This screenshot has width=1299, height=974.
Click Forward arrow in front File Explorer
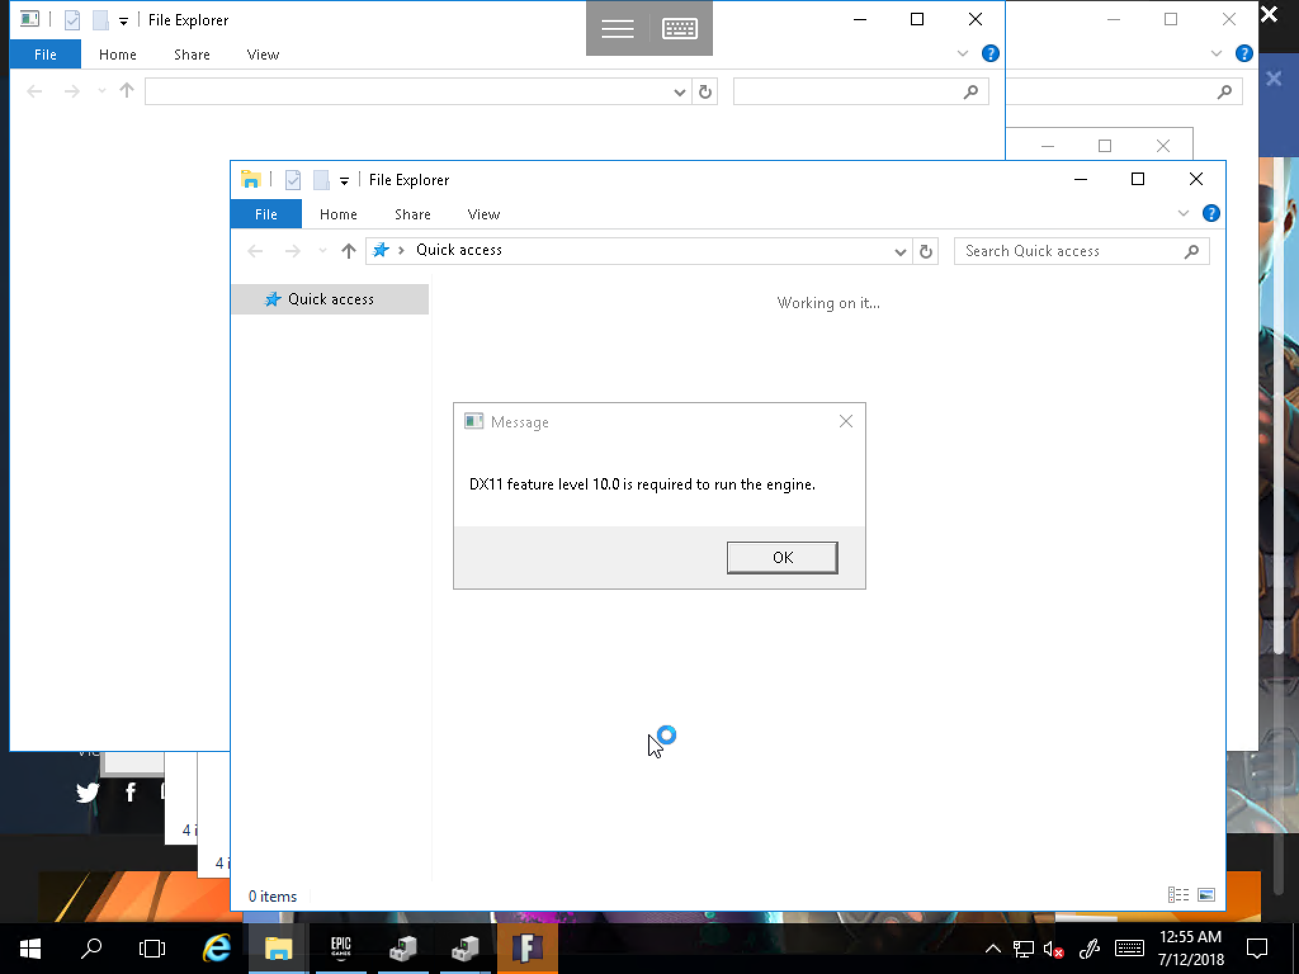click(x=292, y=251)
